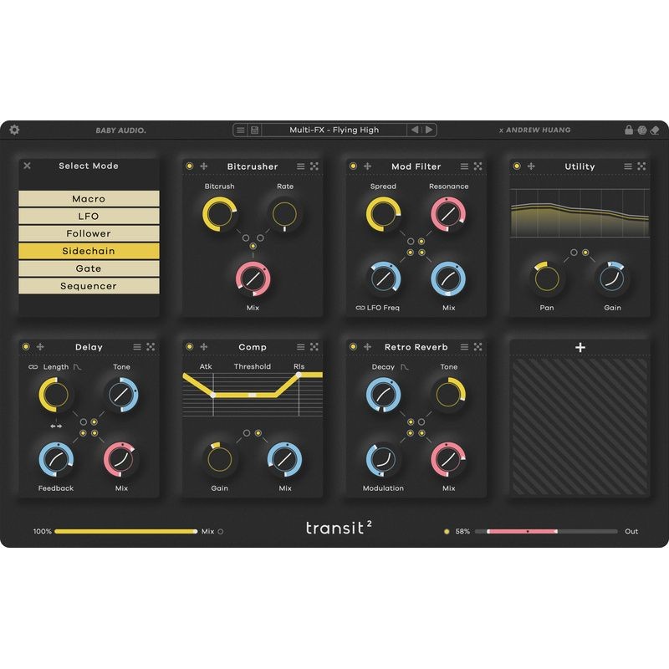The width and height of the screenshot is (669, 669).
Task: Open the Mod Filter hamburger menu
Action: click(x=465, y=166)
